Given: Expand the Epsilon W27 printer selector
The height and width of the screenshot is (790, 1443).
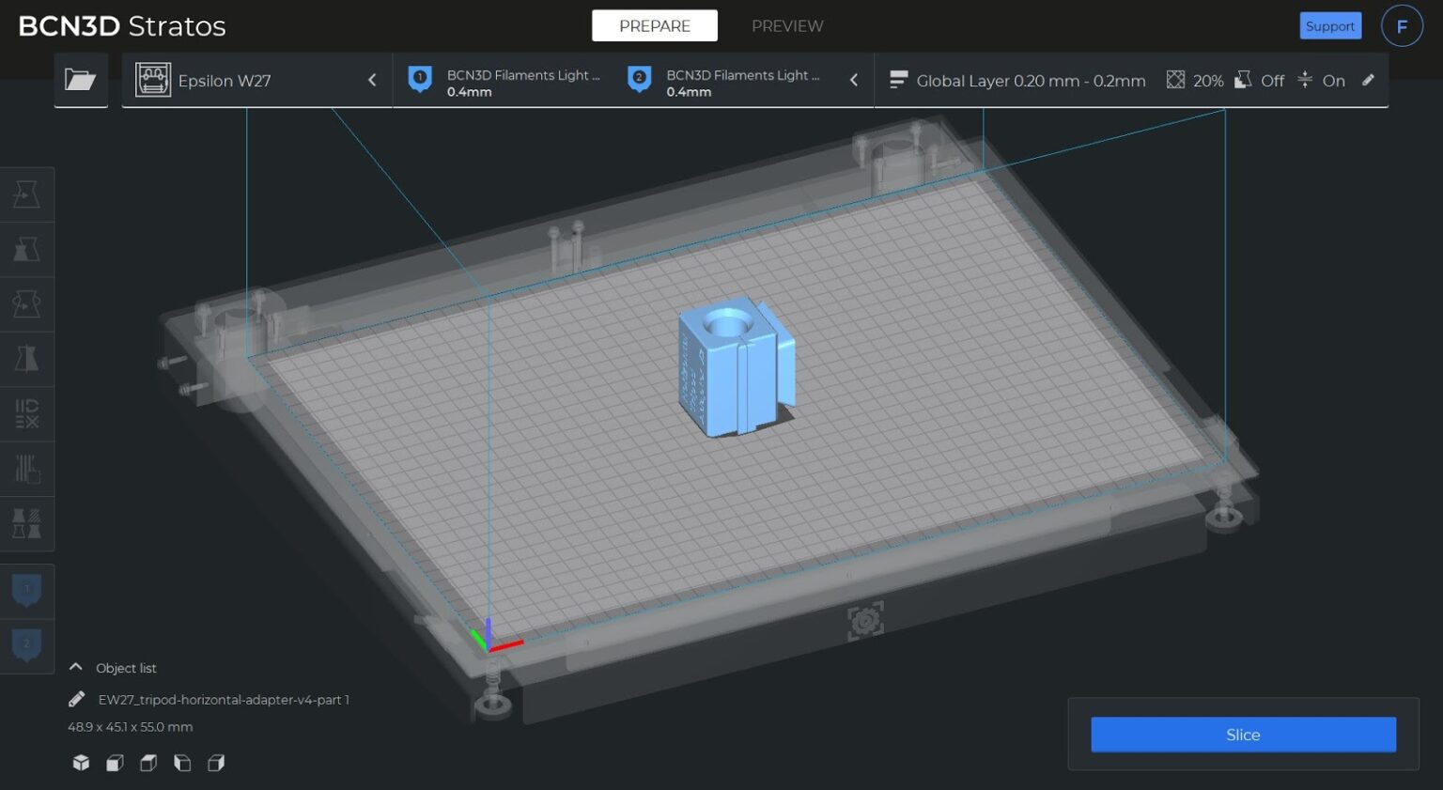Looking at the screenshot, I should (x=371, y=80).
